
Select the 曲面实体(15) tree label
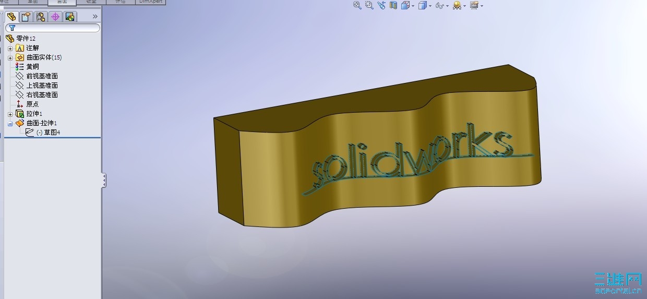coord(44,57)
